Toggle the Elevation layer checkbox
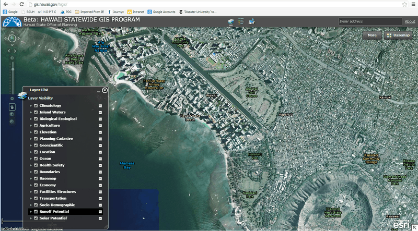 point(36,132)
